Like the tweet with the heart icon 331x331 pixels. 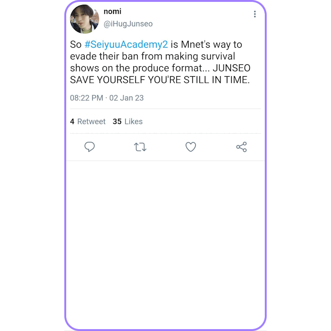pyautogui.click(x=191, y=147)
